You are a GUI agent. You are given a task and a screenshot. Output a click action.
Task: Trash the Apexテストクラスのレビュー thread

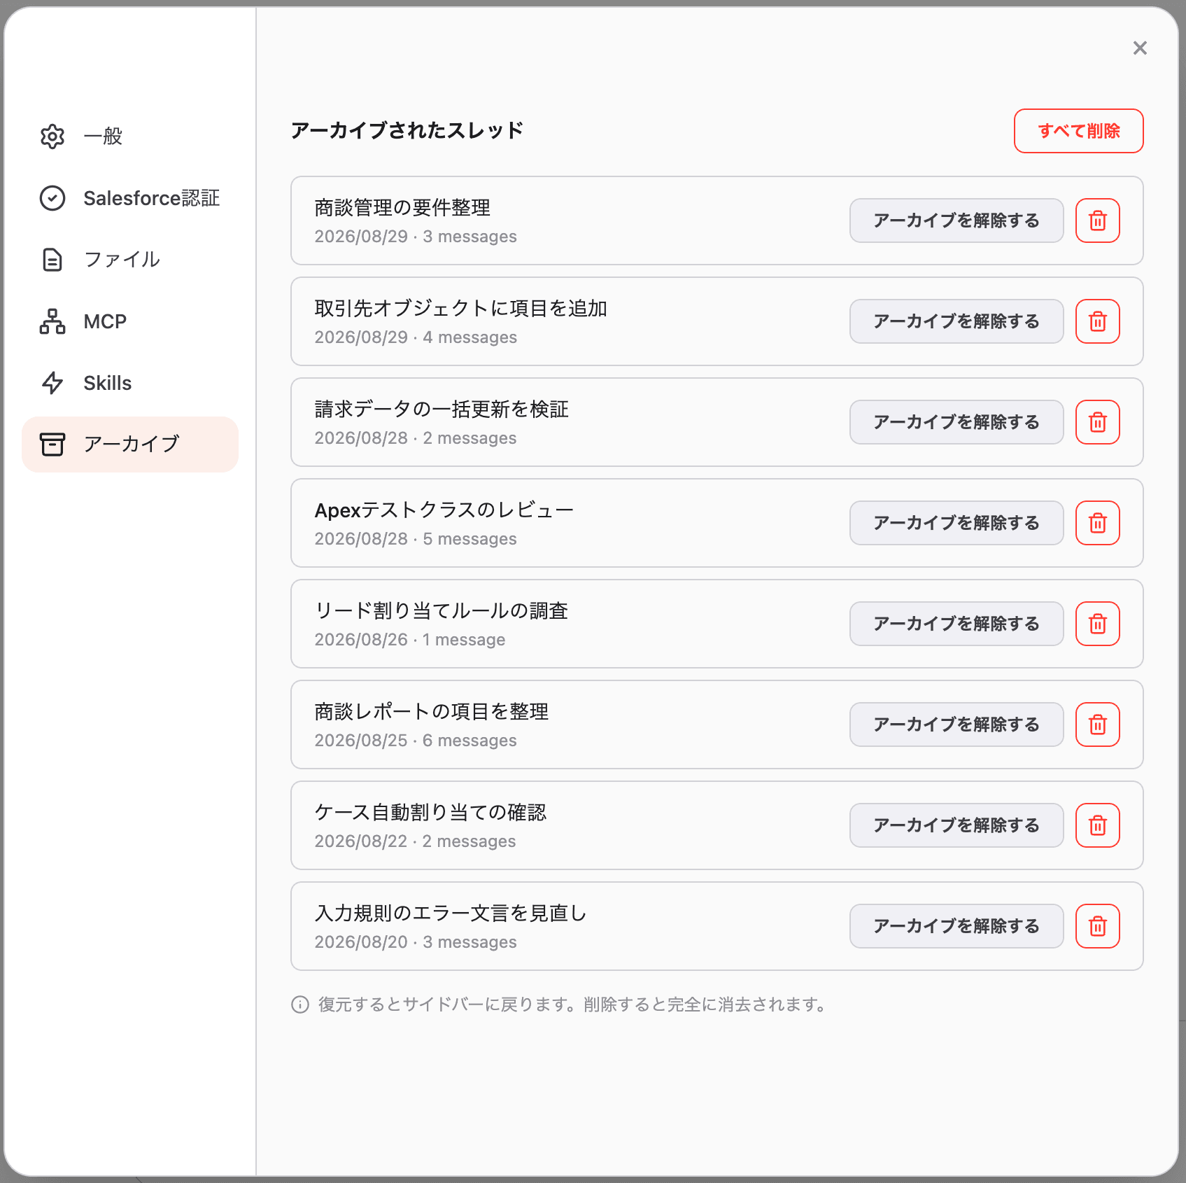(x=1097, y=523)
